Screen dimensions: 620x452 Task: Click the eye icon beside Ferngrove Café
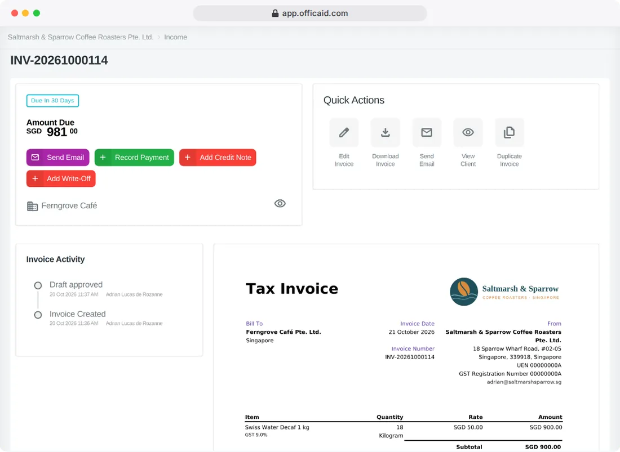(x=280, y=203)
